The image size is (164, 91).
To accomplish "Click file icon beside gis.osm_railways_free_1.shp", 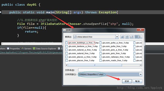I will click(100, 57).
